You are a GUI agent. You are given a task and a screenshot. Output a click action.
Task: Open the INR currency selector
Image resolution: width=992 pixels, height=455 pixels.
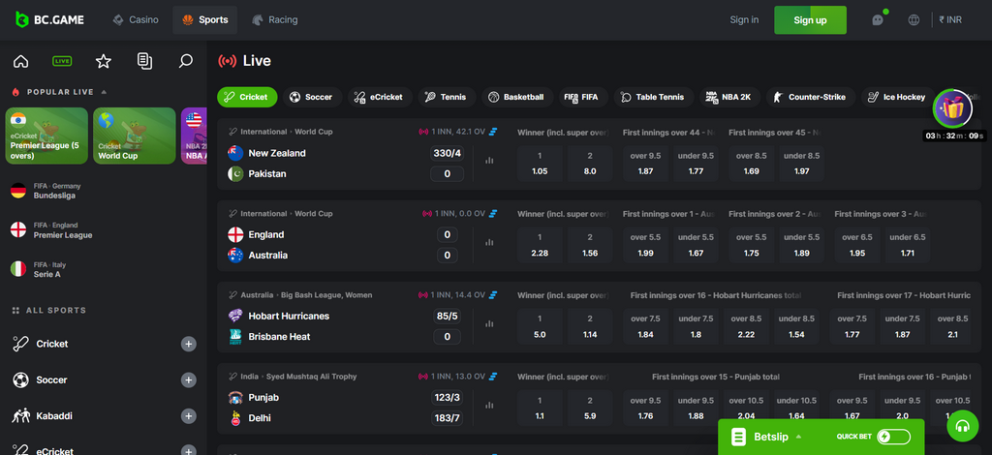pos(950,19)
